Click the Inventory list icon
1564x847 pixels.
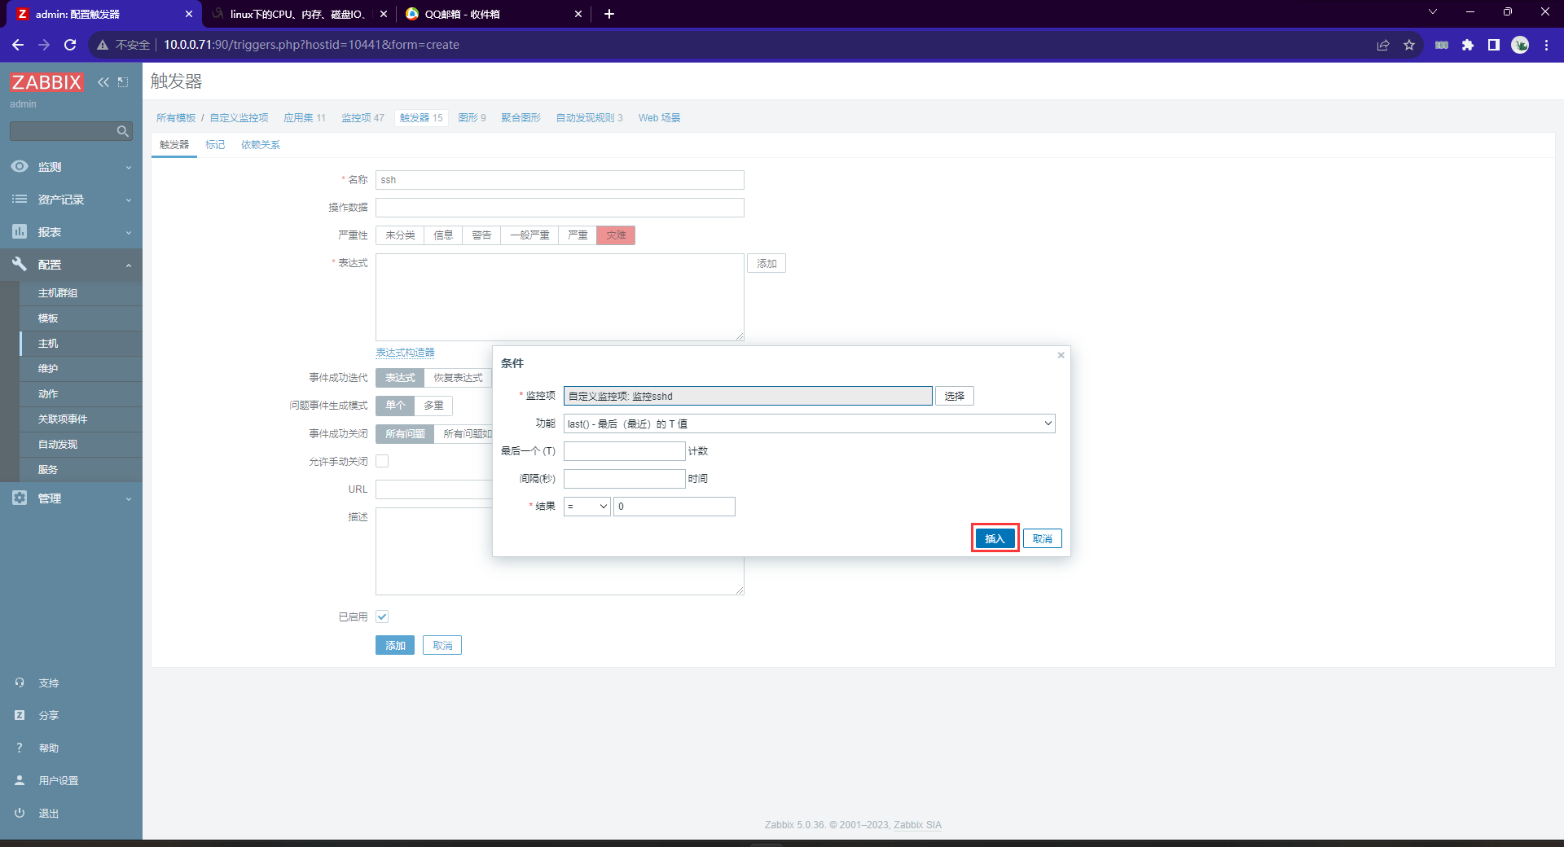[20, 199]
